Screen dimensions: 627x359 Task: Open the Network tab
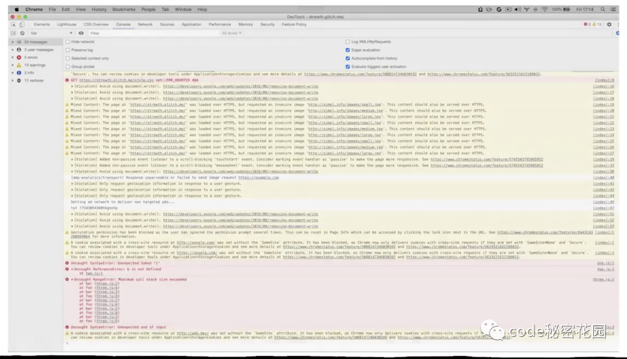coord(145,24)
